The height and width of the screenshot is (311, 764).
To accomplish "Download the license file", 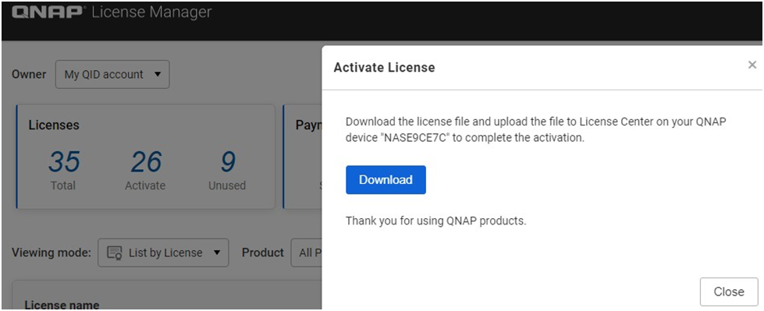I will tap(386, 179).
